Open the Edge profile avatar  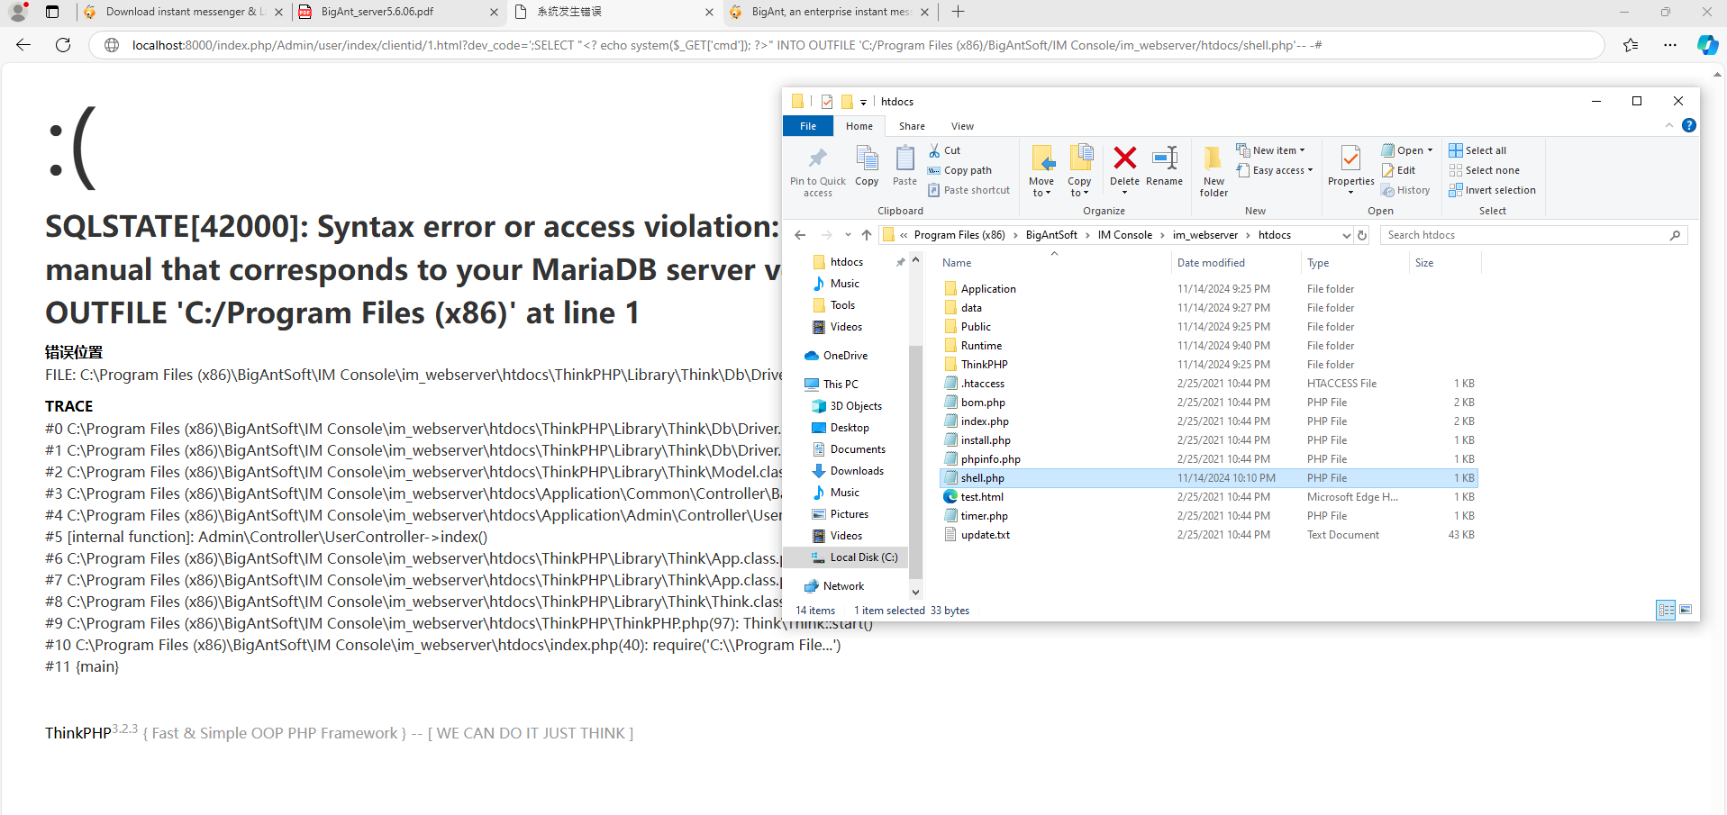(18, 12)
